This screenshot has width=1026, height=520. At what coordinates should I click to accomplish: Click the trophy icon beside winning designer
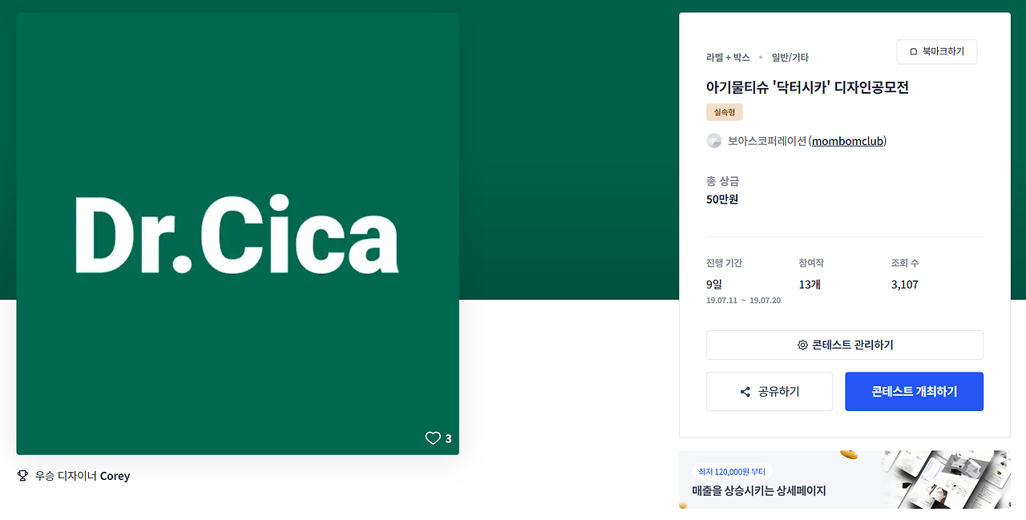pos(22,476)
